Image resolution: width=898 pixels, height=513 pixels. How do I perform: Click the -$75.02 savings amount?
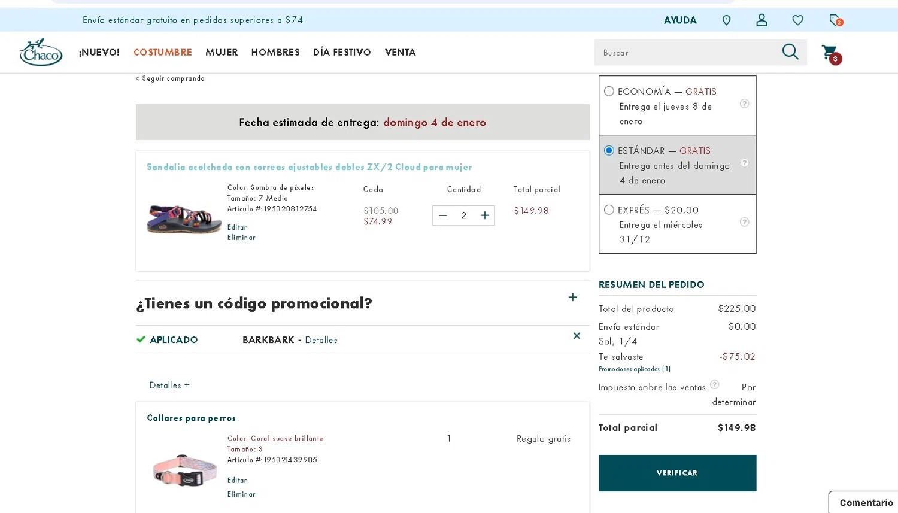pos(738,357)
